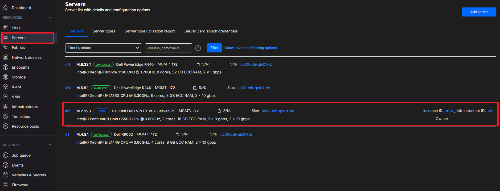
Task: Collapse the RESOURCES sidebar section
Action: (x=50, y=18)
